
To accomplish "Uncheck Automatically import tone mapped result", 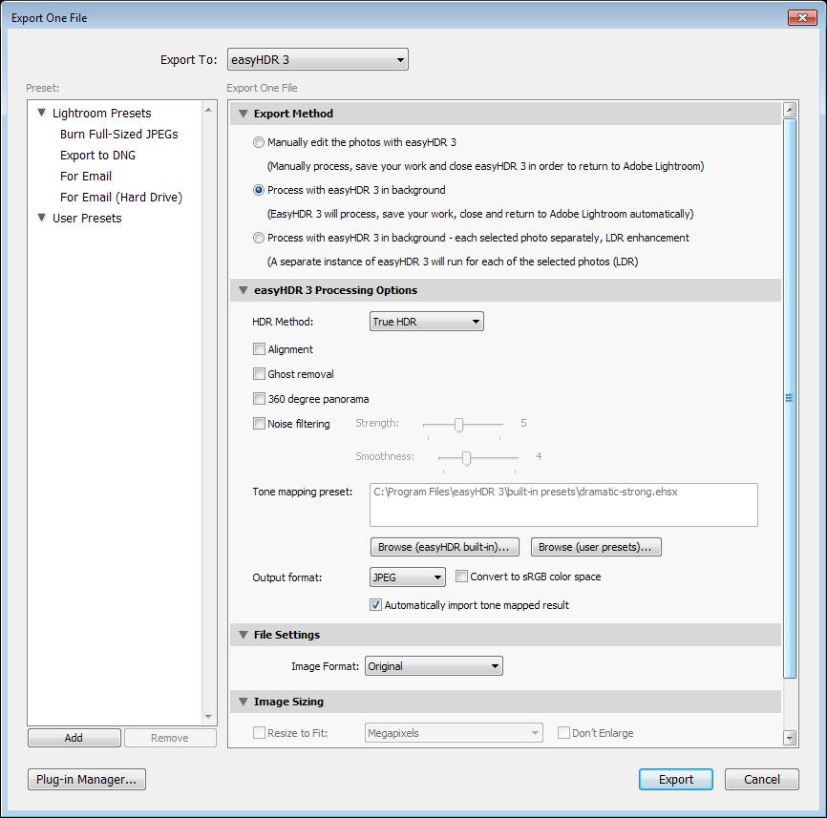I will (375, 604).
